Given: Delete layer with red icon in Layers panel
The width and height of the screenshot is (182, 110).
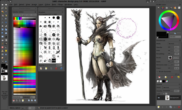Looking at the screenshot, I should coord(179,107).
